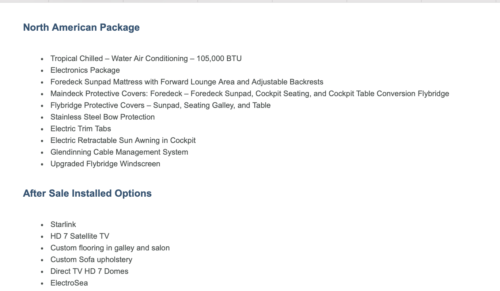This screenshot has width=500, height=291.
Task: Click the North American Package heading
Action: 81,27
